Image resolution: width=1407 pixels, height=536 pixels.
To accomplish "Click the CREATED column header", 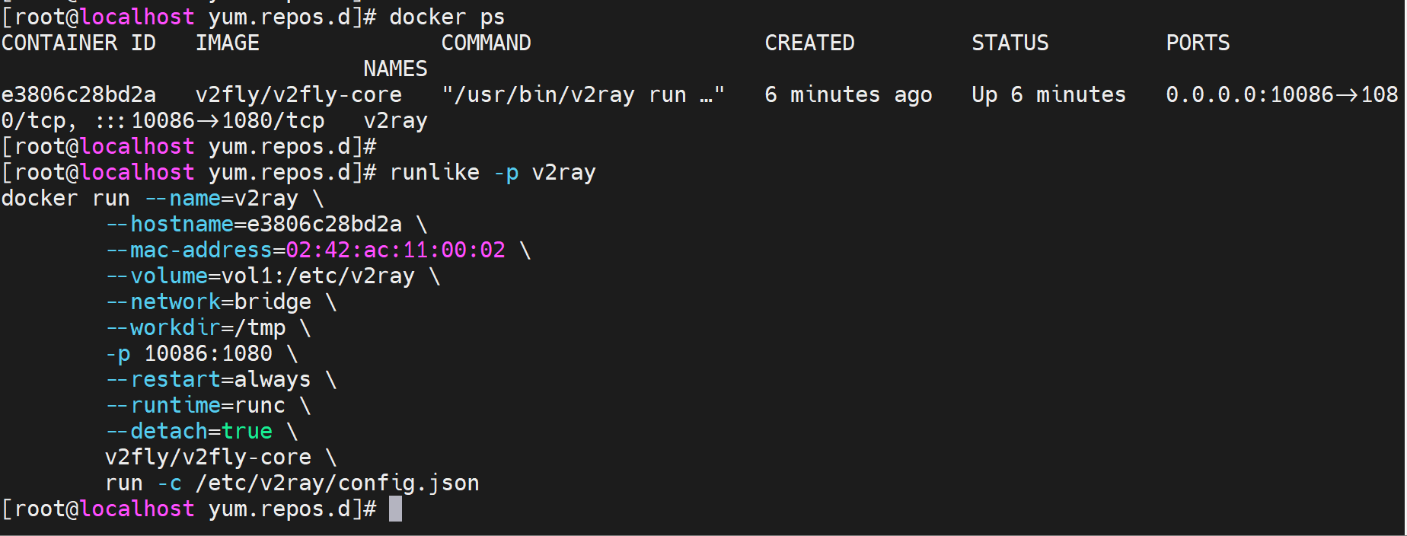I will click(809, 43).
